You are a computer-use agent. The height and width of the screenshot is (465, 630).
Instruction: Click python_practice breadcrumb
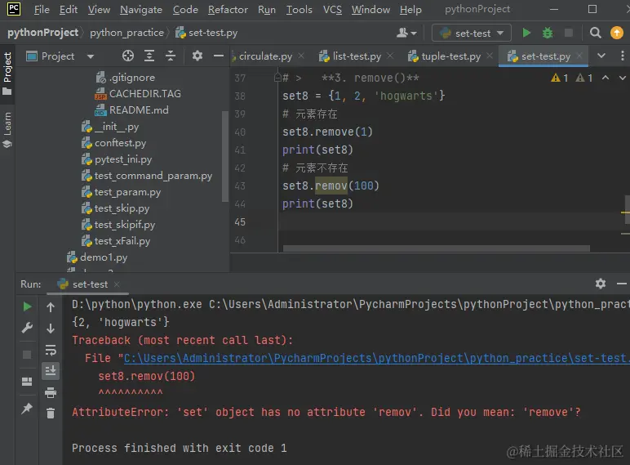(126, 33)
